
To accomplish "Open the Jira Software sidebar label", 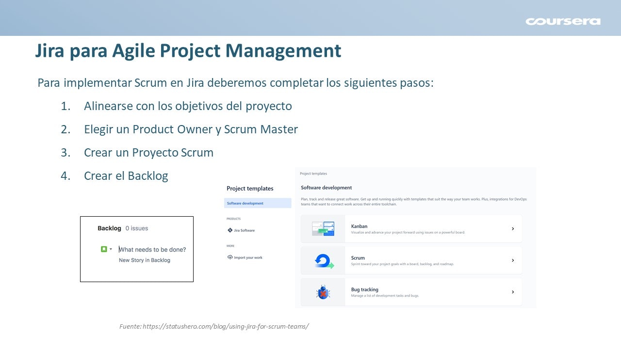I will [245, 230].
